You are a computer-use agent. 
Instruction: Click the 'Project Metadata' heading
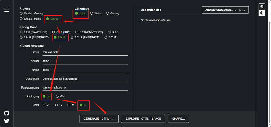pyautogui.click(x=32, y=46)
